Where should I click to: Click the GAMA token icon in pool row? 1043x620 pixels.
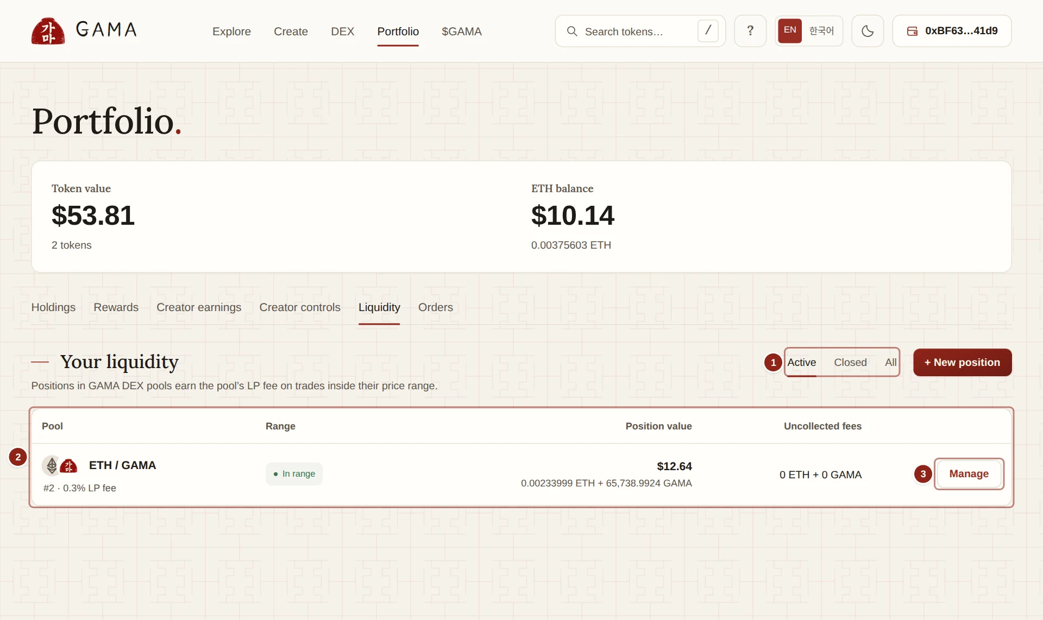[x=68, y=466]
